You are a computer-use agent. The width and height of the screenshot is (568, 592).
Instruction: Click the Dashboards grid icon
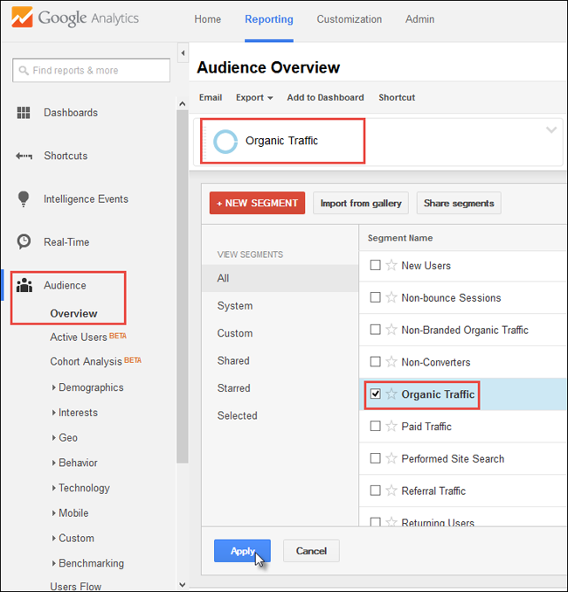(24, 113)
